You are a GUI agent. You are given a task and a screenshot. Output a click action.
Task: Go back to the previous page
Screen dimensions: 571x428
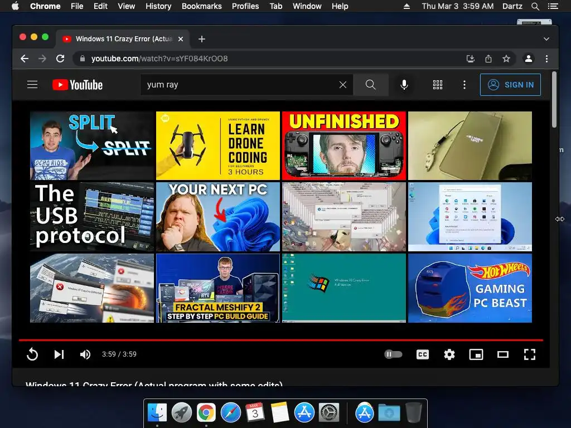[x=25, y=59]
